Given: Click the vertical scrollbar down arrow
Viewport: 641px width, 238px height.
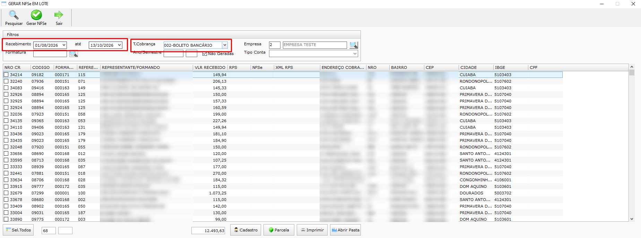Looking at the screenshot, I should coord(632,219).
